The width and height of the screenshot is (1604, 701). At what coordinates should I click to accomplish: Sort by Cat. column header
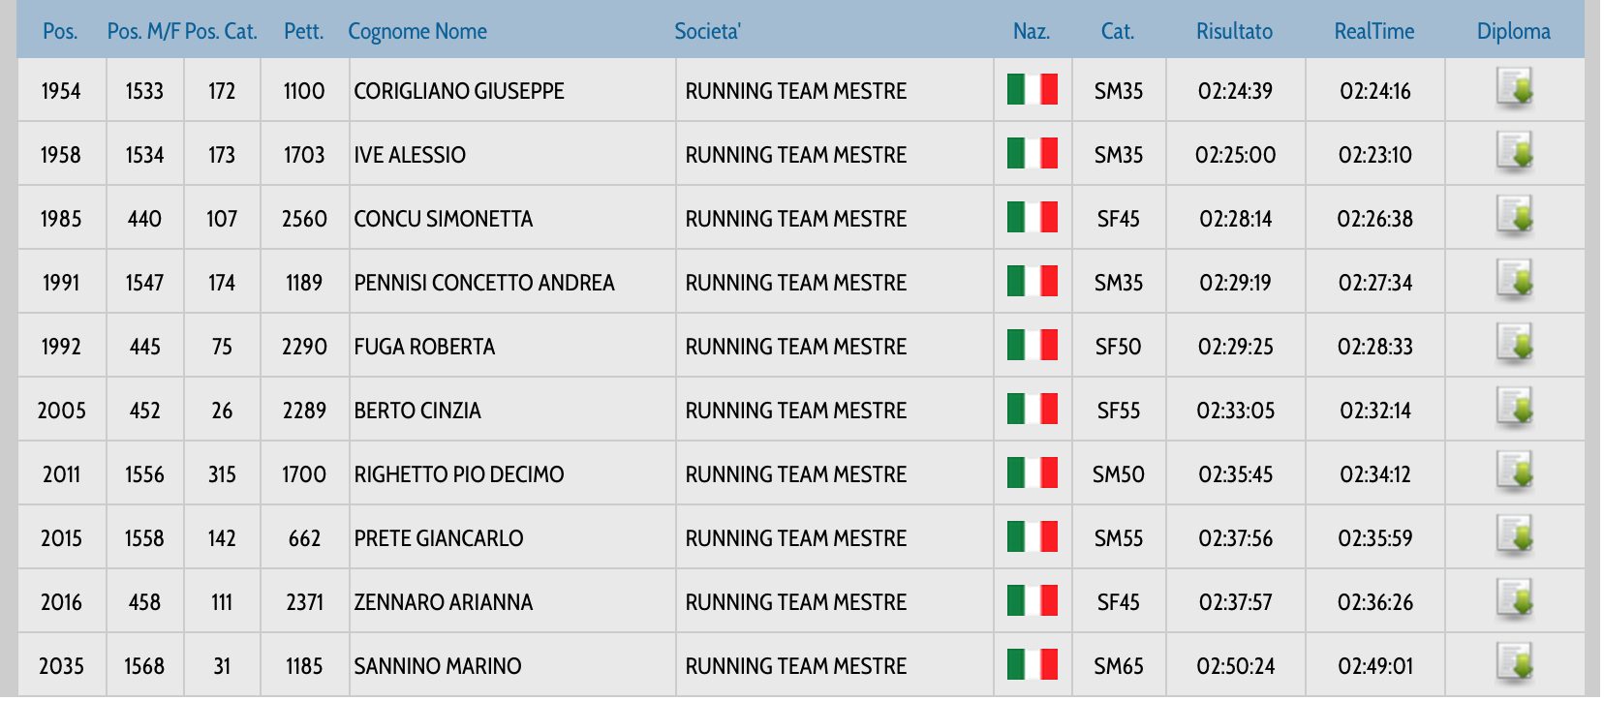pos(1117,31)
